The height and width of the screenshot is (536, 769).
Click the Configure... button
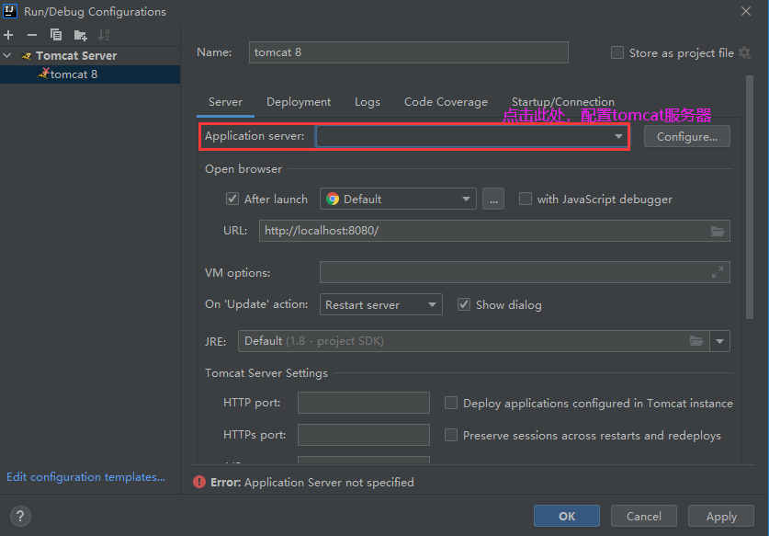click(x=686, y=136)
